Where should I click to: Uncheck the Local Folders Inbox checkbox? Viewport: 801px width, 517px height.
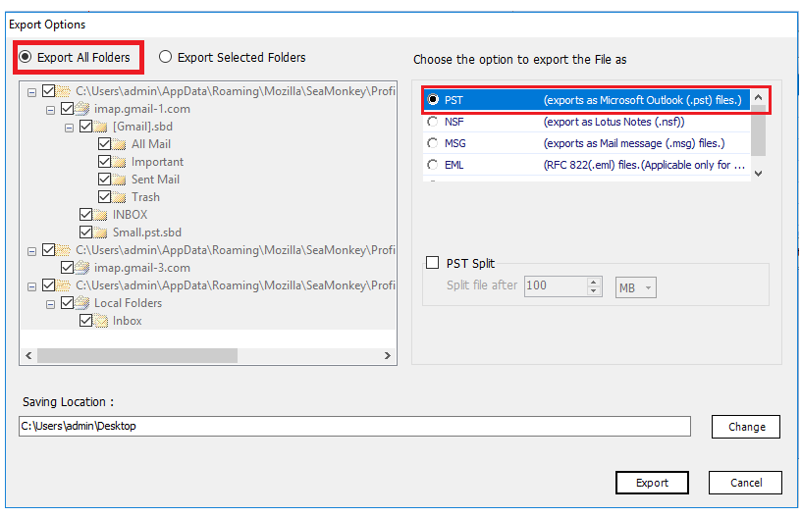[x=85, y=321]
